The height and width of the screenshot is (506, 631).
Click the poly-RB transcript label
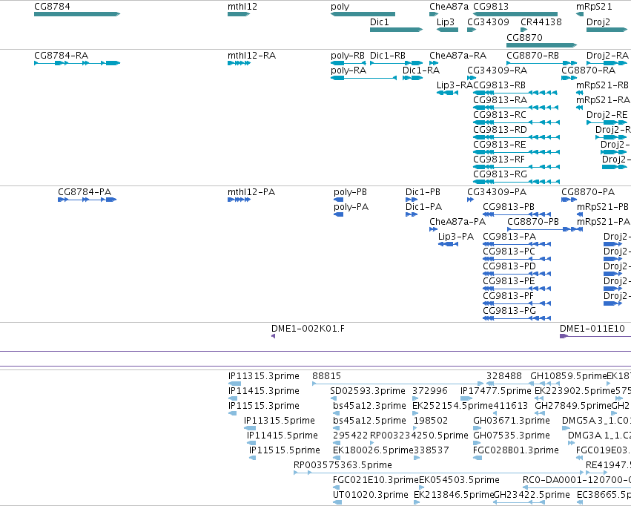(348, 55)
